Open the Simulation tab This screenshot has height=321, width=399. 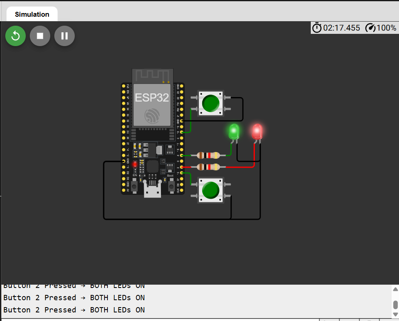click(x=32, y=14)
